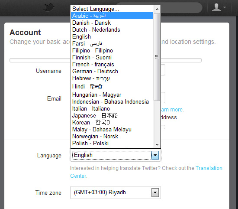This screenshot has height=209, width=238.
Task: Click the Time zone field label
Action: point(48,193)
